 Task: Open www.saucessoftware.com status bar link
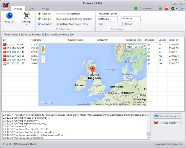point(169,144)
